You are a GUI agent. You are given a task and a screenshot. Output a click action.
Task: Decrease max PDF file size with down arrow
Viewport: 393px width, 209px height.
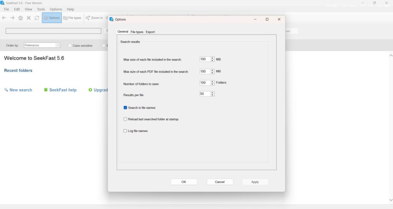pos(212,73)
